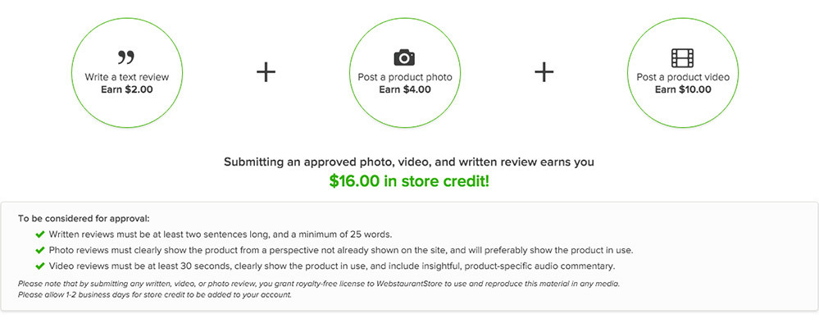Click the camera product photo icon
The width and height of the screenshot is (819, 332).
click(404, 57)
